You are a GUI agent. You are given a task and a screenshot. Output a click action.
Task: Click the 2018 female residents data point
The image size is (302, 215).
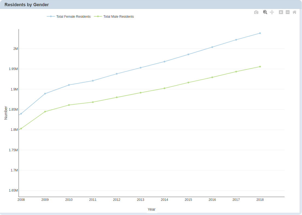pos(260,33)
